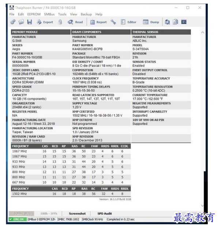This screenshot has width=218, height=229.
Task: Click part number F4-3000C16-16GISB value
Action: pos(27,57)
